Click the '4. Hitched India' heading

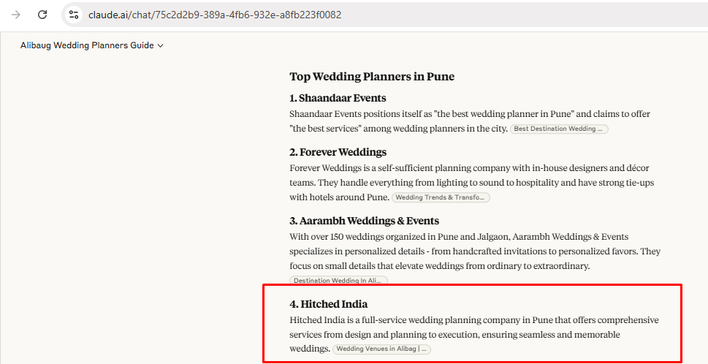point(328,304)
